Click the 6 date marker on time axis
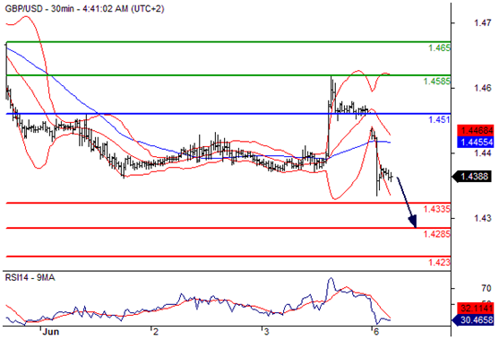The width and height of the screenshot is (499, 340). pos(377,332)
